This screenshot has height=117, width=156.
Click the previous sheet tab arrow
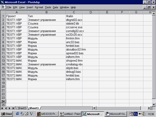6,108
